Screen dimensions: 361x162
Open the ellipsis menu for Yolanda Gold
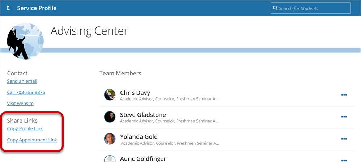(x=344, y=139)
